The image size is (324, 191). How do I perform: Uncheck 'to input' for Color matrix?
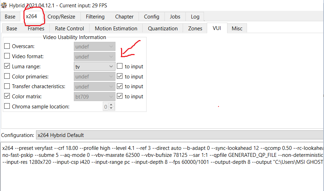(x=120, y=96)
